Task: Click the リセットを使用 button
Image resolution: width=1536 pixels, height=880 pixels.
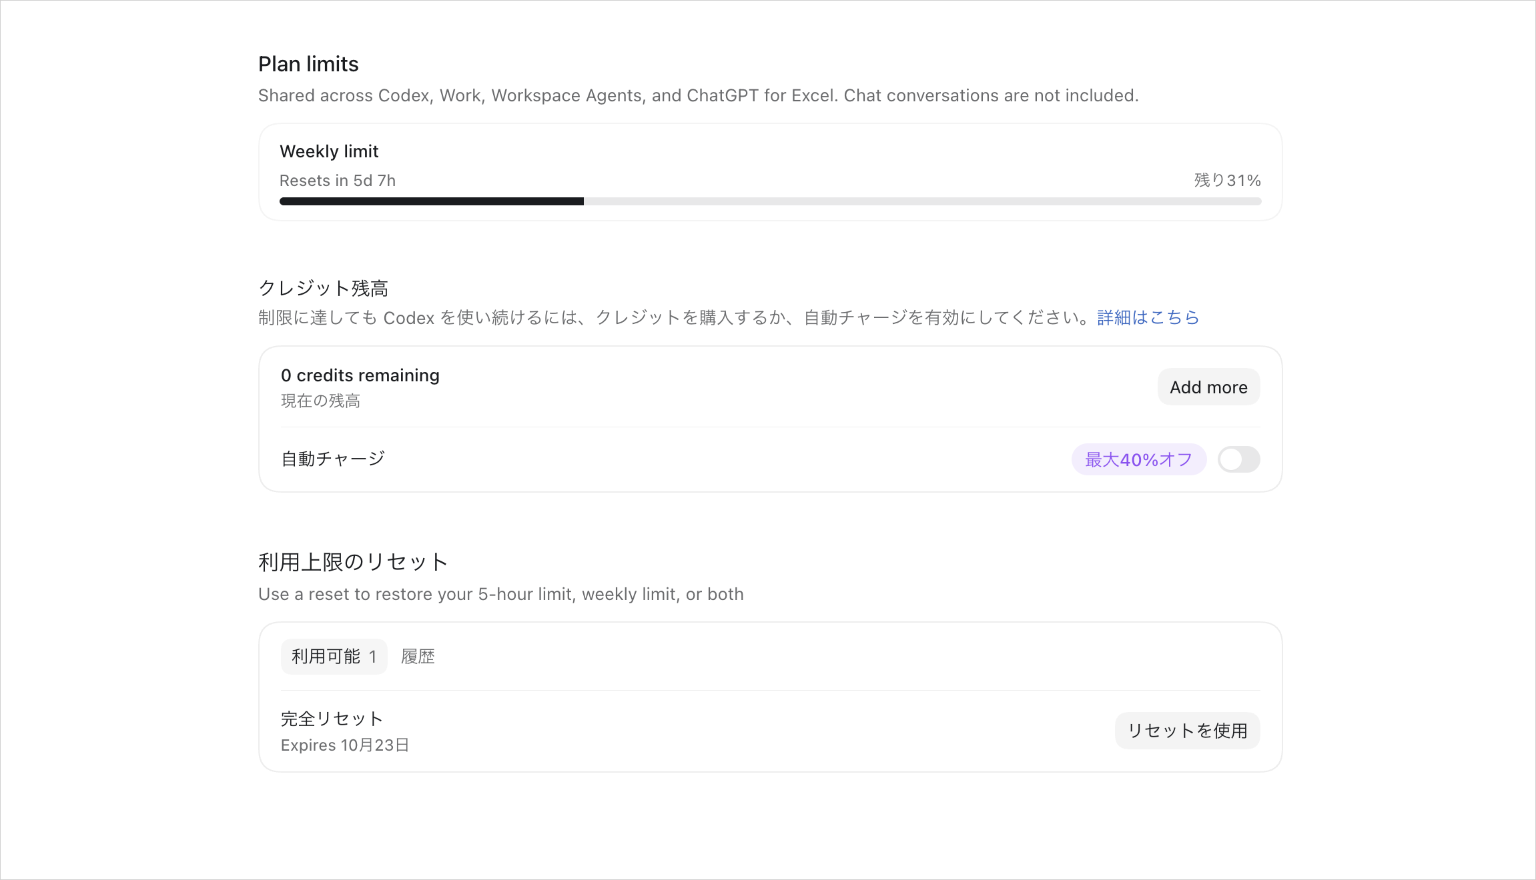Action: click(x=1187, y=731)
